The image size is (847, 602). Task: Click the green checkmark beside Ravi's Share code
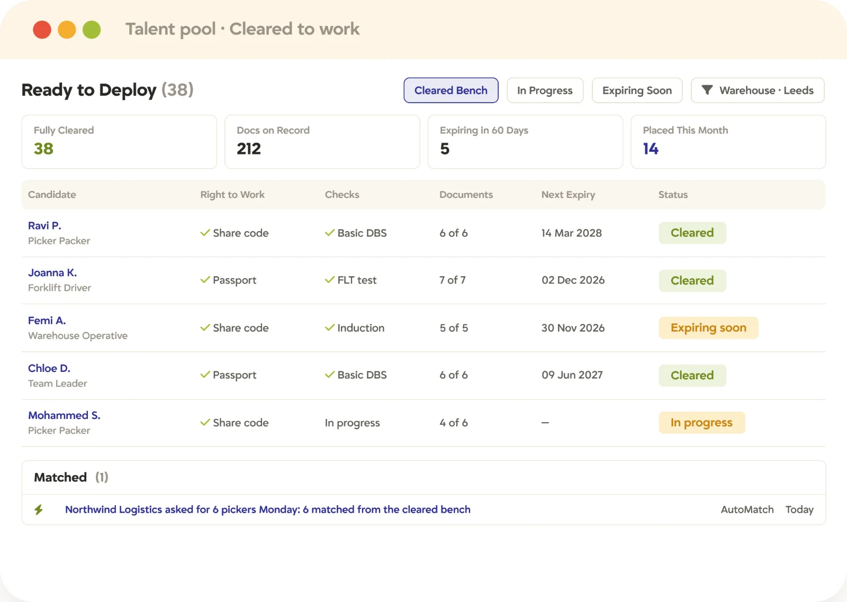[x=205, y=233]
